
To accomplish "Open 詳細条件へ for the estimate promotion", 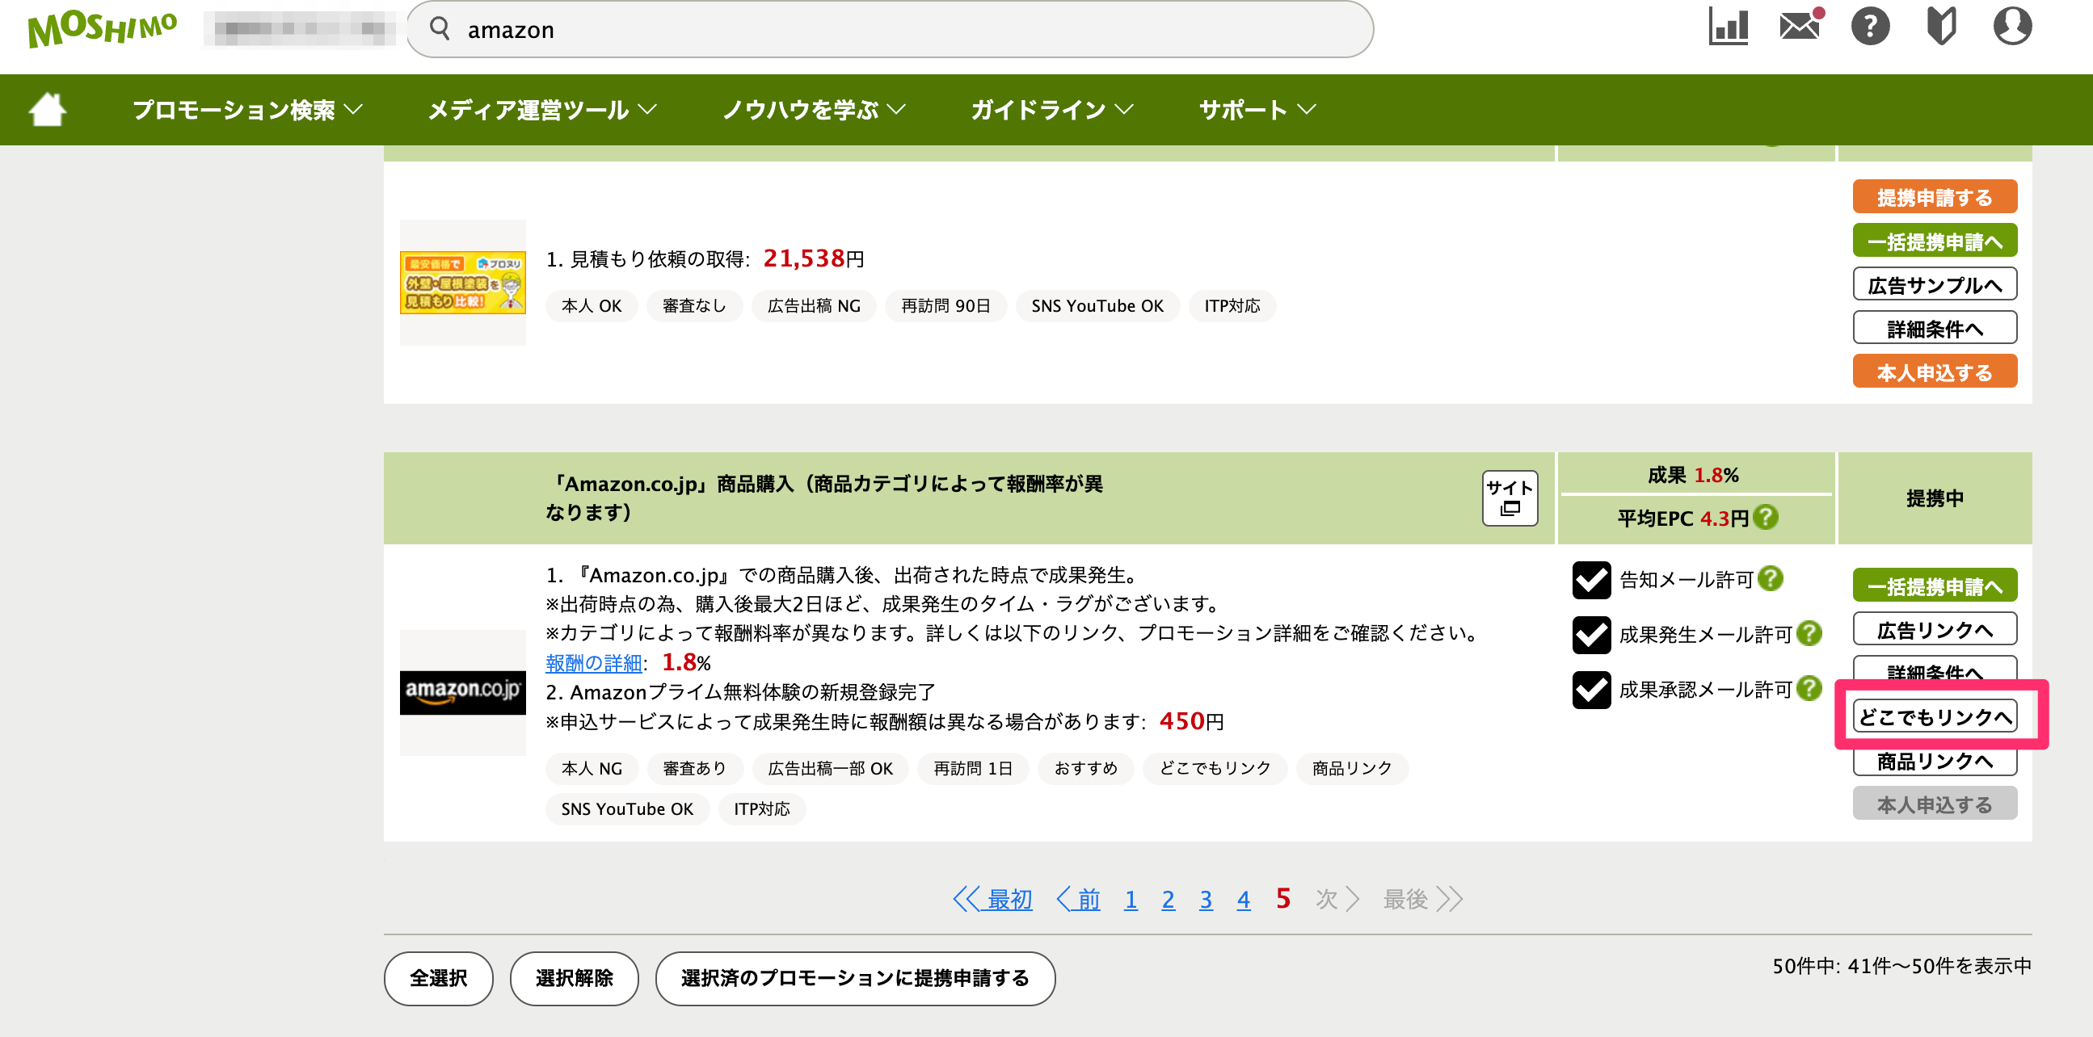I will (1934, 329).
